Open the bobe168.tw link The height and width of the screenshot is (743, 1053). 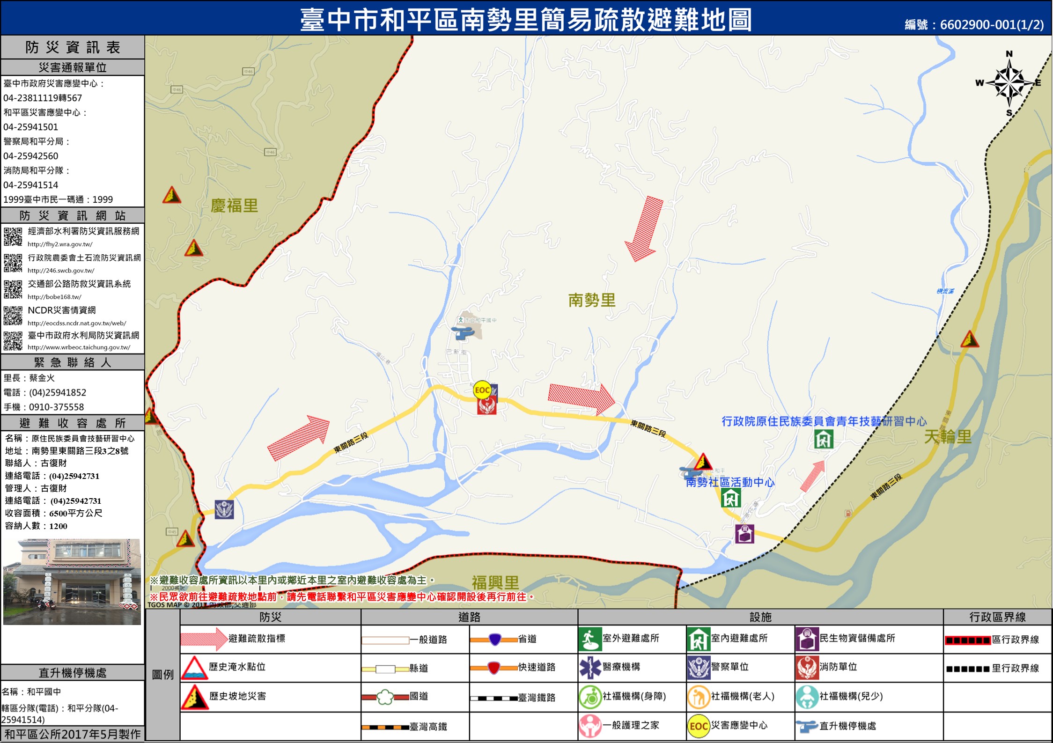point(54,297)
